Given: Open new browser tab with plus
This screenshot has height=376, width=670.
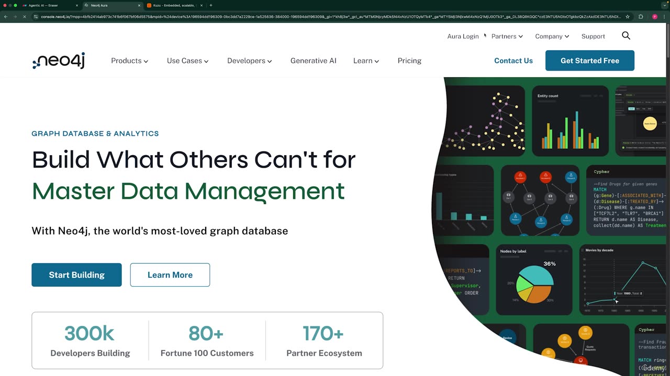Looking at the screenshot, I should [x=211, y=5].
